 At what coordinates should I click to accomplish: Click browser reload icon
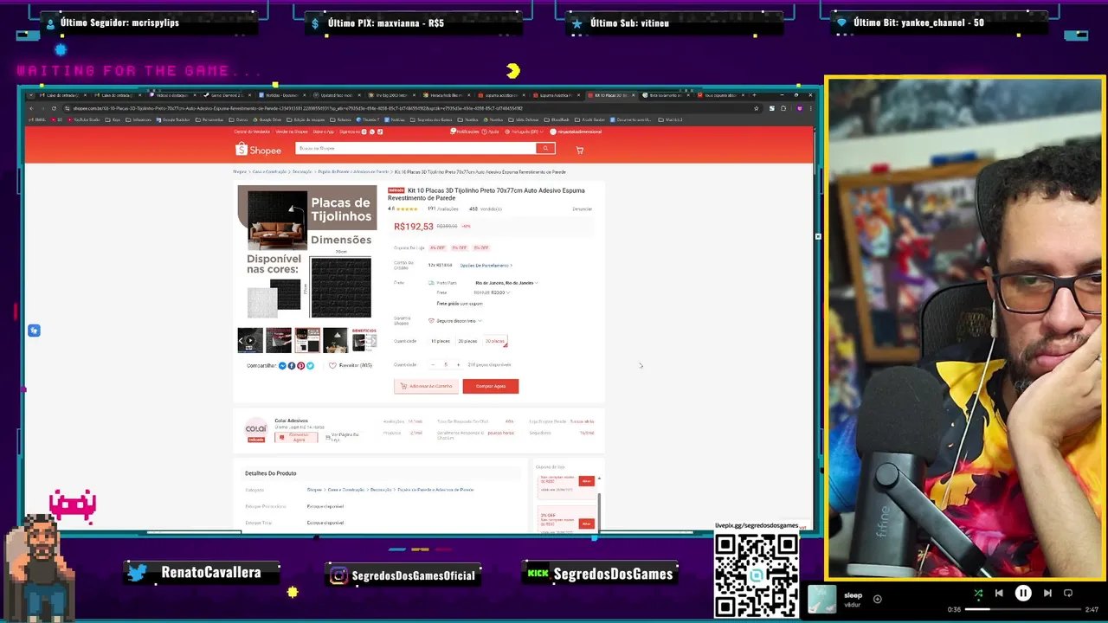point(53,108)
